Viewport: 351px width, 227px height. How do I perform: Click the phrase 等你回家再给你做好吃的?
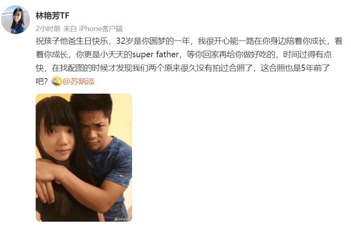pos(231,54)
